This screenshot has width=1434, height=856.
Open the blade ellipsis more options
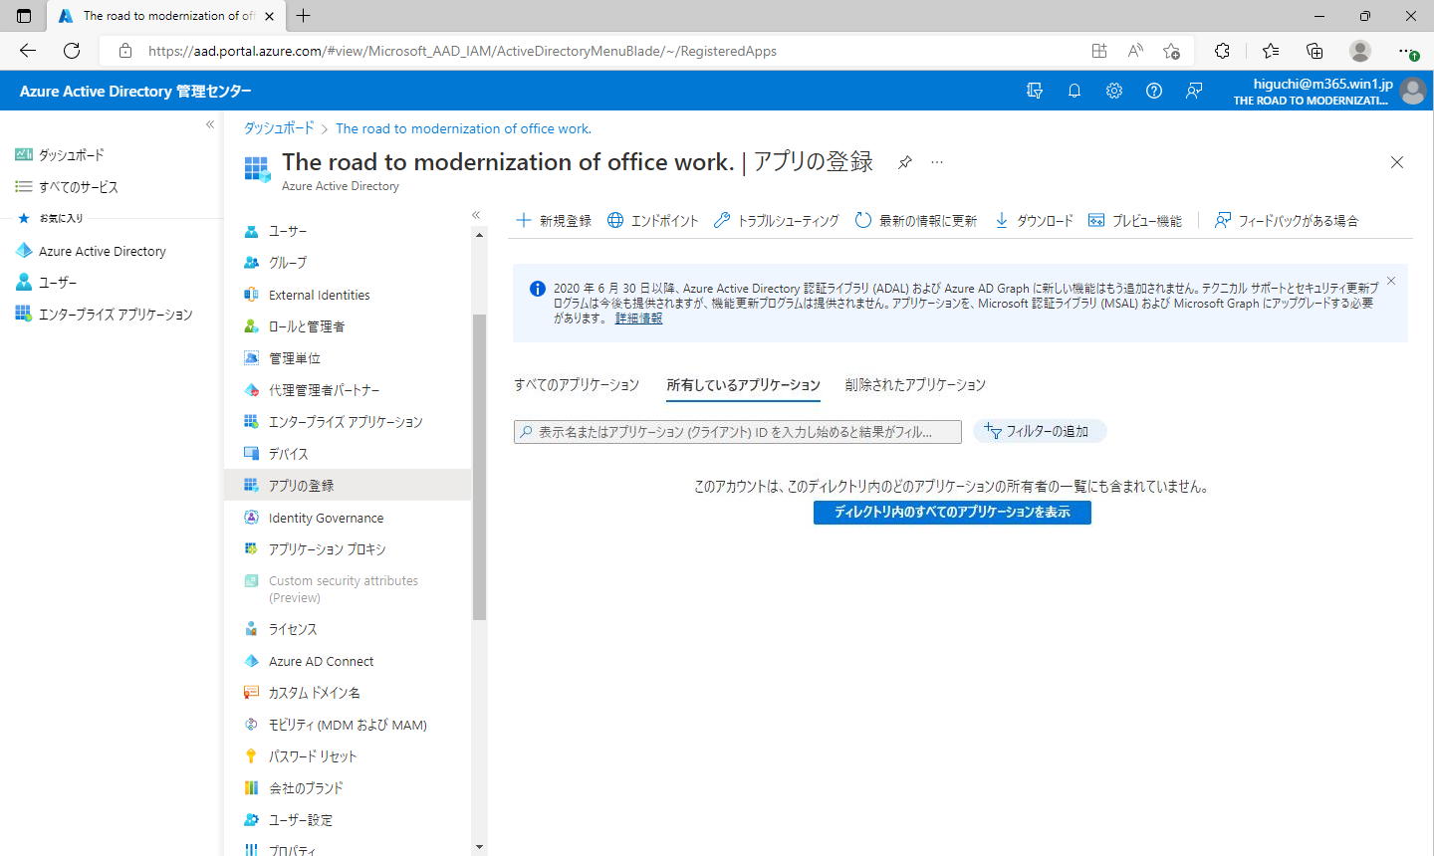point(937,162)
